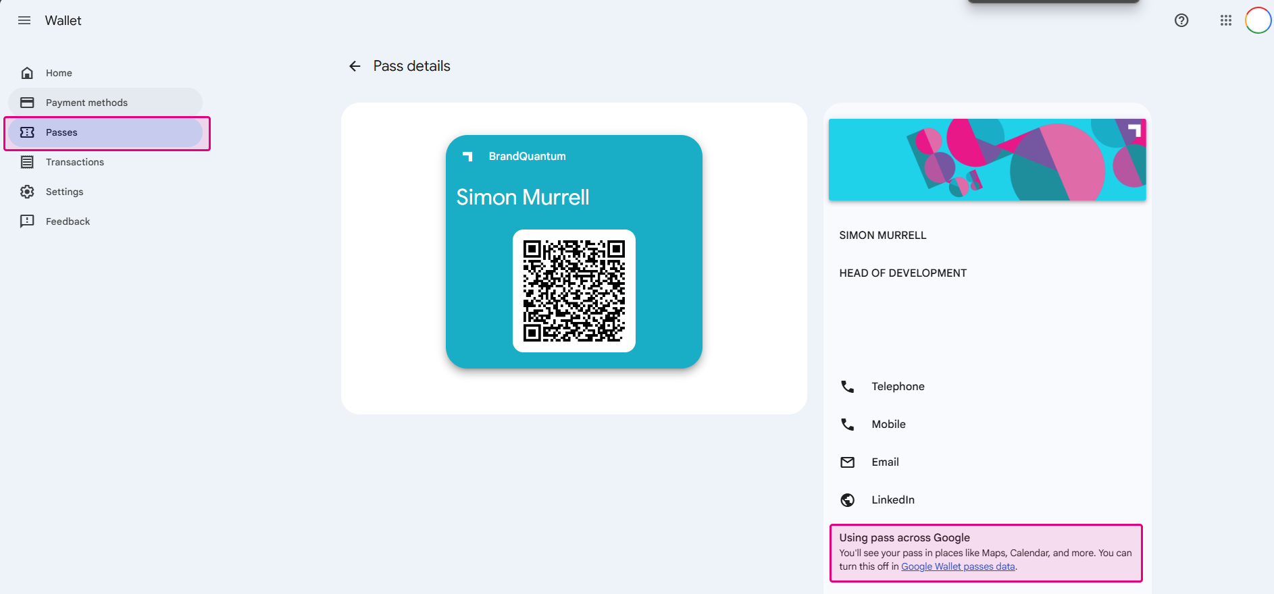
Task: Click the Mobile phone handset icon
Action: click(847, 425)
